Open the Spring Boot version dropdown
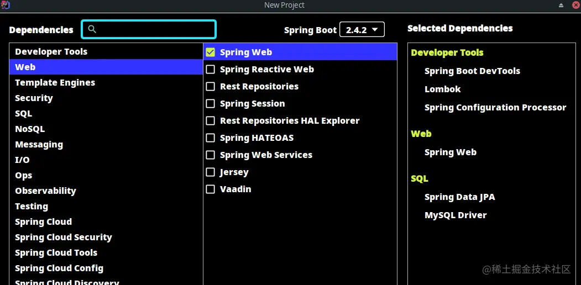Viewport: 581px width, 285px height. tap(362, 30)
